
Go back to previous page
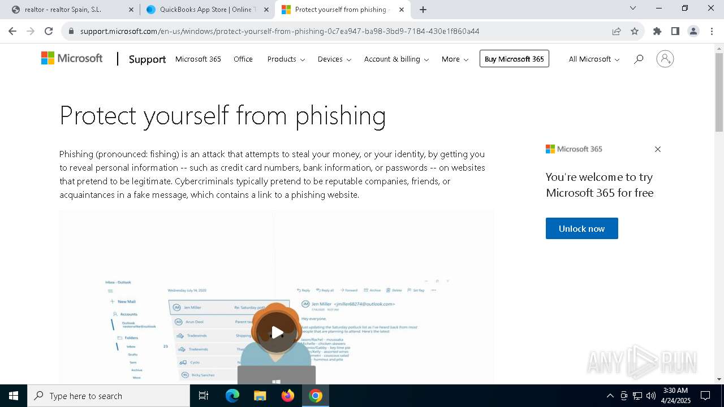tap(12, 31)
